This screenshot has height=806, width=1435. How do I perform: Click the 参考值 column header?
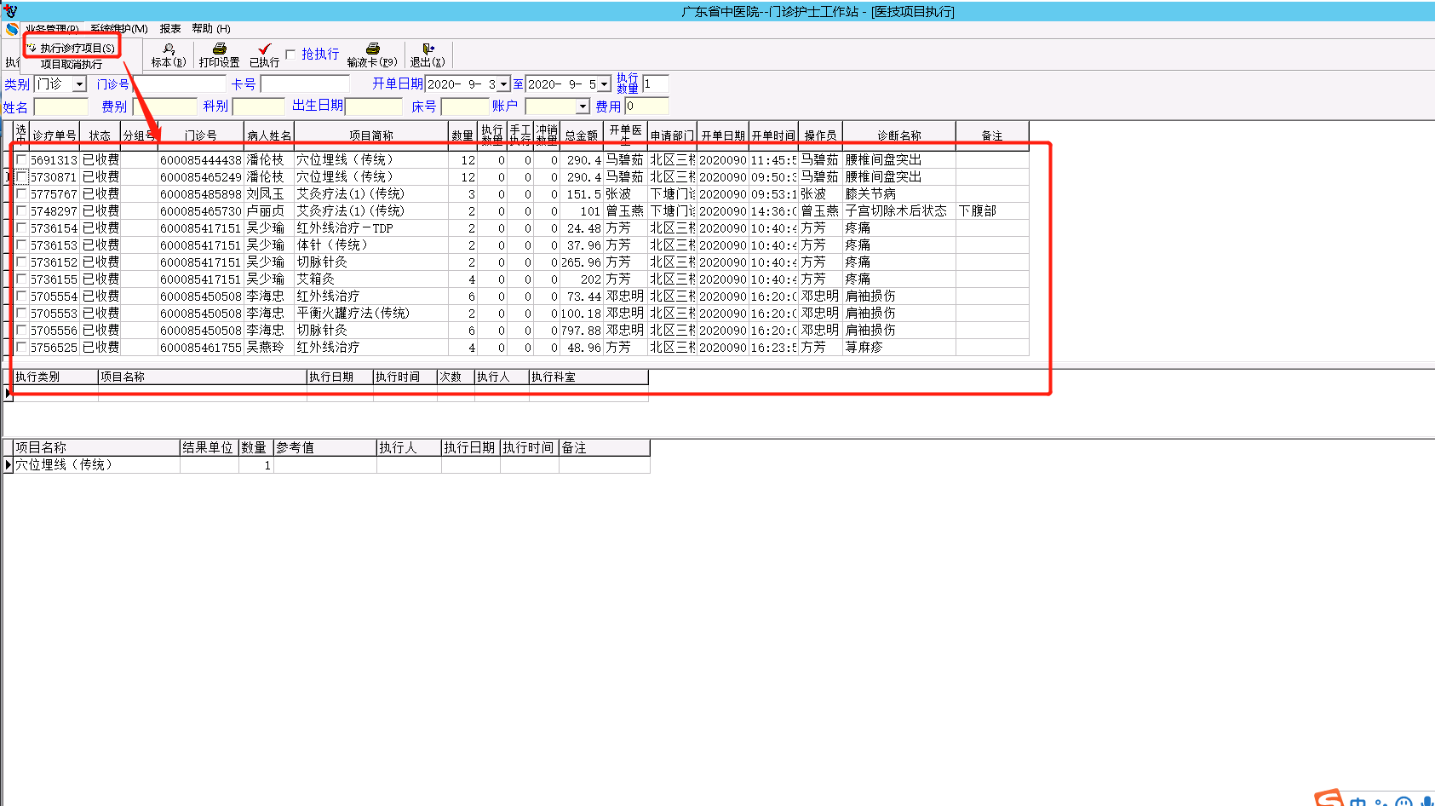pyautogui.click(x=325, y=447)
